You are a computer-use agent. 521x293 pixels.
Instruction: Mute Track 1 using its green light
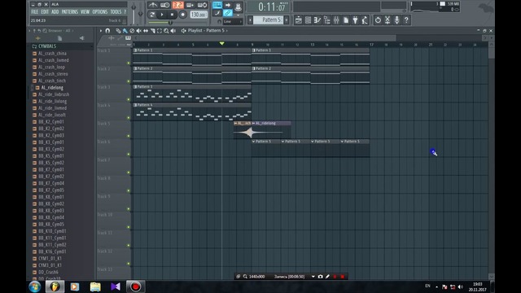129,63
